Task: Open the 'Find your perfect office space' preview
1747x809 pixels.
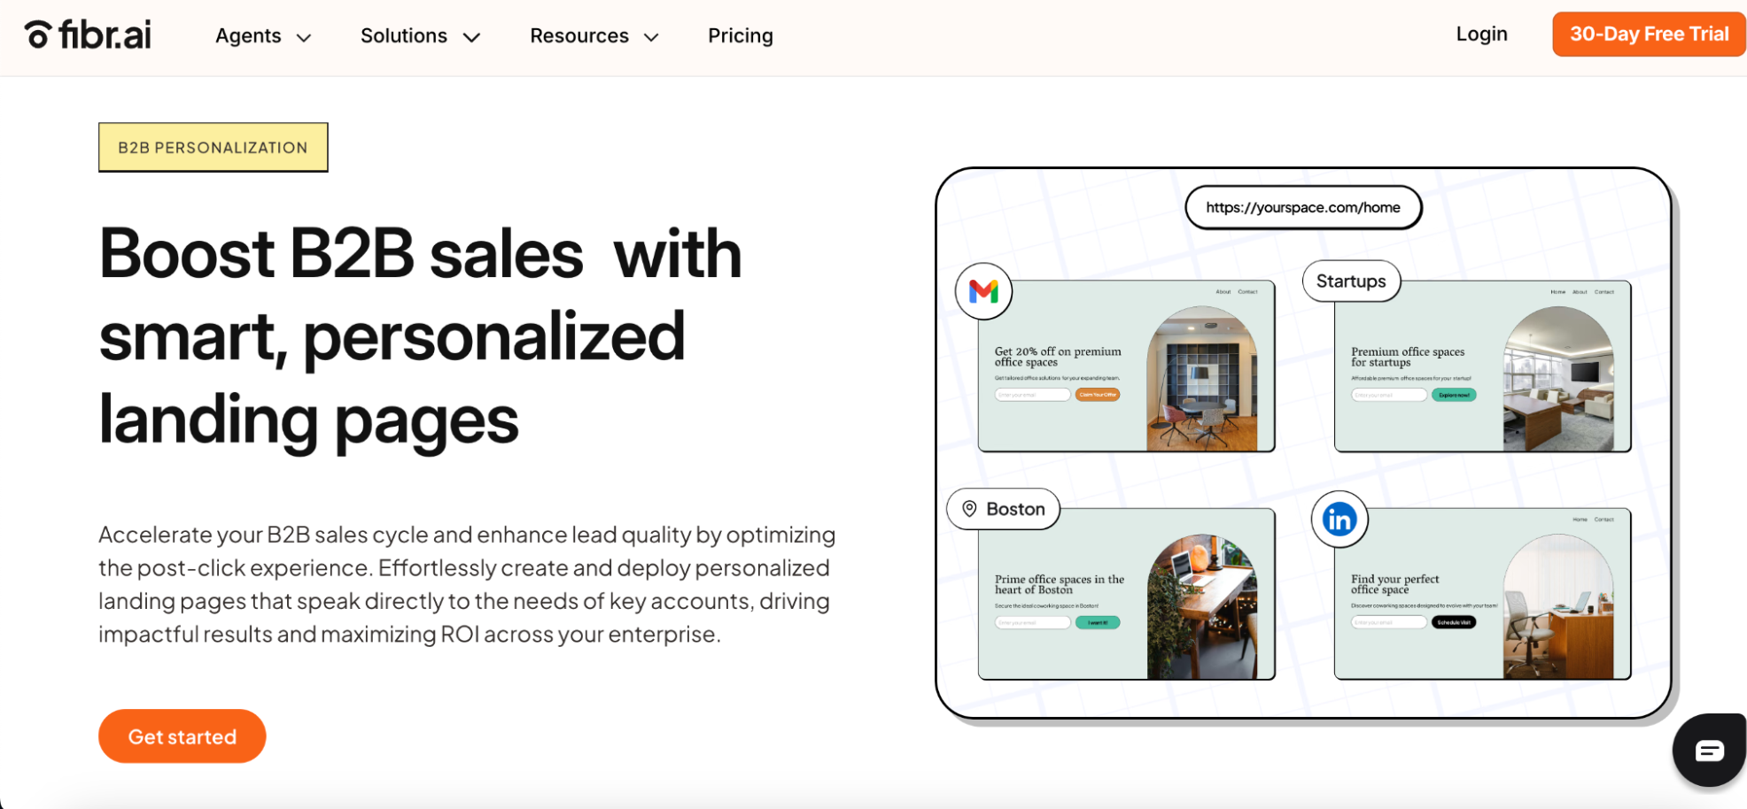Action: [x=1482, y=594]
